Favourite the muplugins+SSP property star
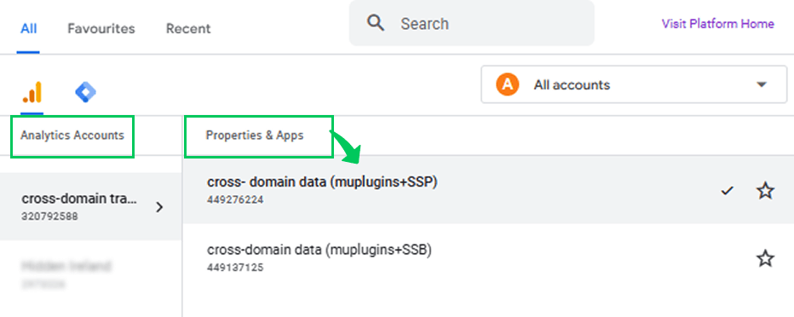Image resolution: width=794 pixels, height=317 pixels. tap(765, 191)
